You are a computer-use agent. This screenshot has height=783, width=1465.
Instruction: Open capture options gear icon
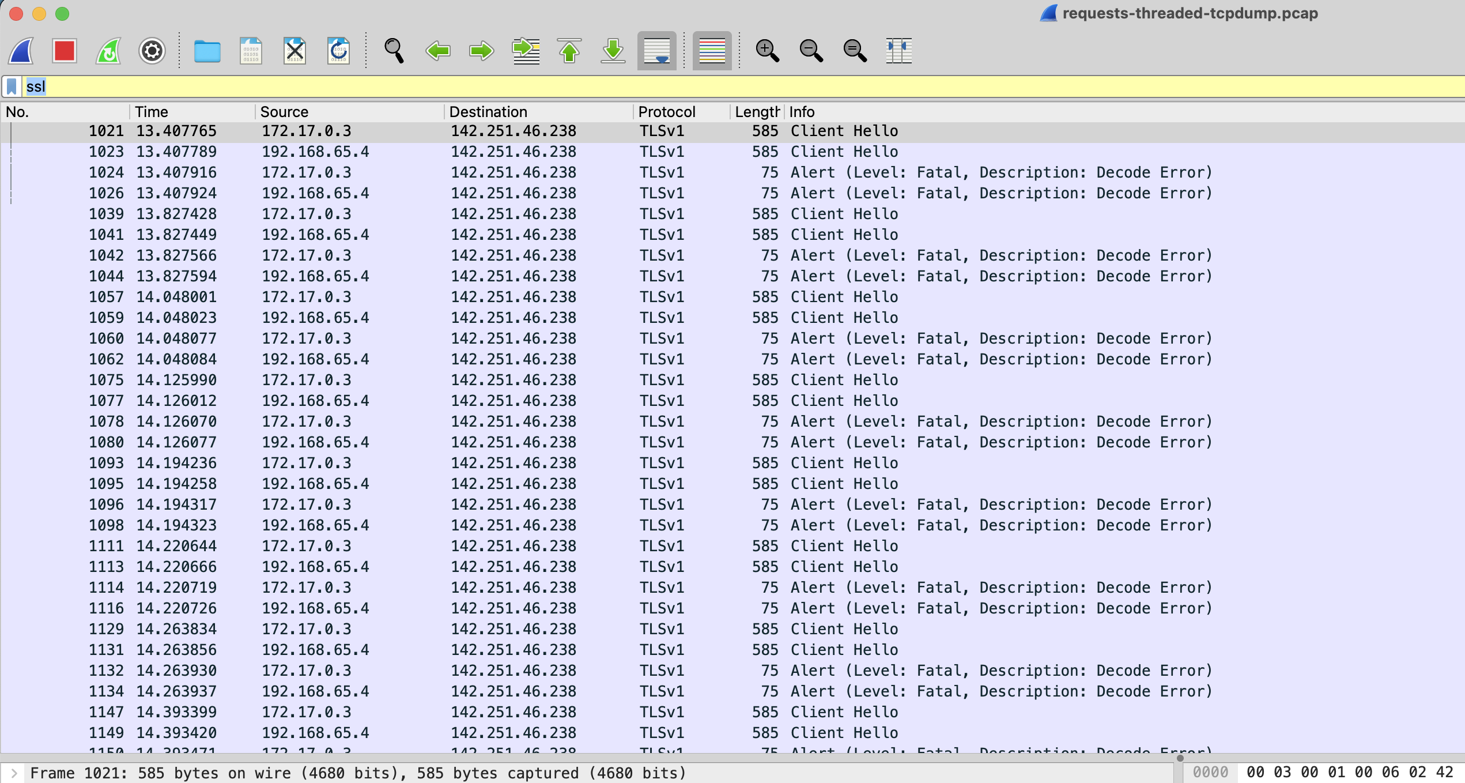click(152, 51)
